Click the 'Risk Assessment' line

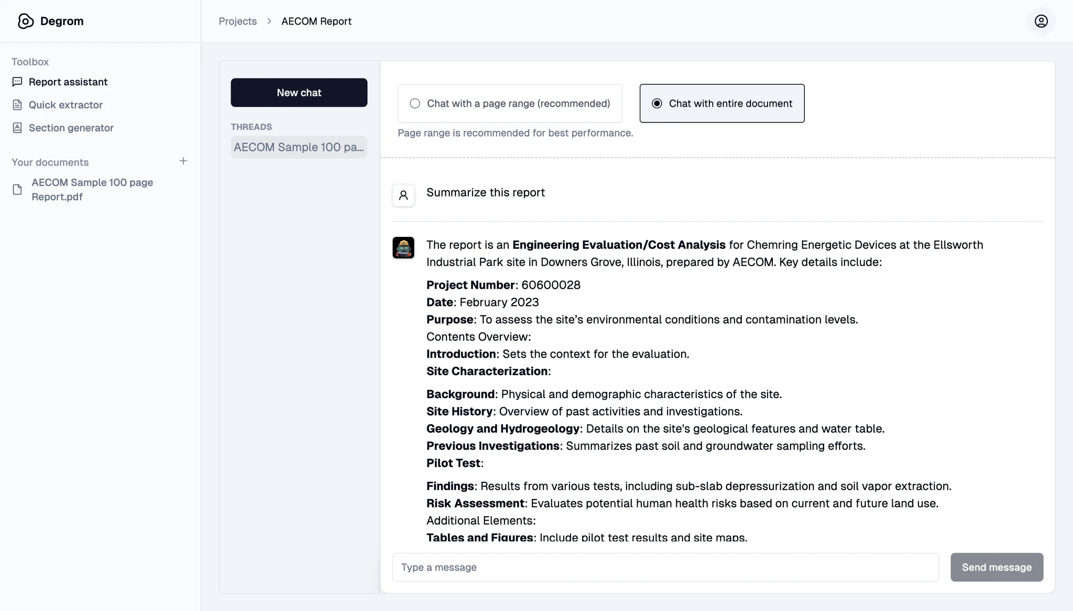(x=683, y=503)
